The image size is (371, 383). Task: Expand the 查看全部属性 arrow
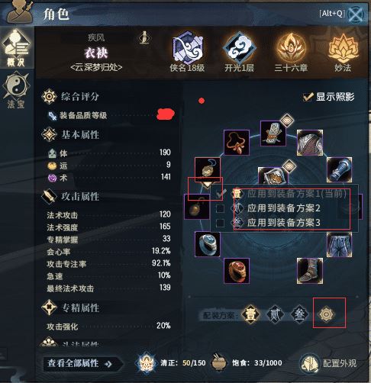pyautogui.click(x=108, y=364)
